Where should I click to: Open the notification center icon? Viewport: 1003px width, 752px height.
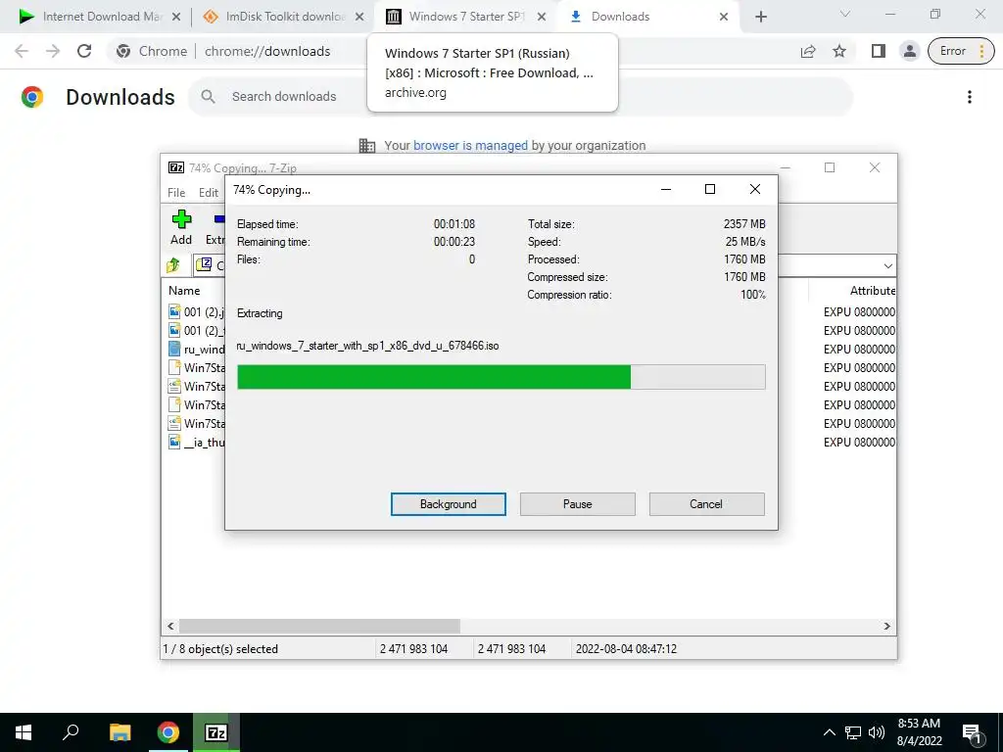[x=973, y=733]
